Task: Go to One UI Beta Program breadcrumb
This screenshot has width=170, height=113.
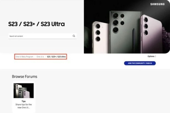Action: [x=24, y=57]
